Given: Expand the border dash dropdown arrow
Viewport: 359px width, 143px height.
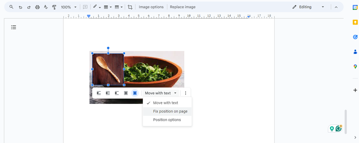Looking at the screenshot, I should pyautogui.click(x=121, y=7).
